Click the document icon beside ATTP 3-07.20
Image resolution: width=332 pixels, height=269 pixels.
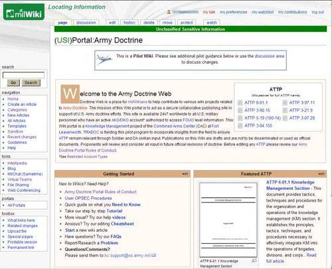[285, 118]
